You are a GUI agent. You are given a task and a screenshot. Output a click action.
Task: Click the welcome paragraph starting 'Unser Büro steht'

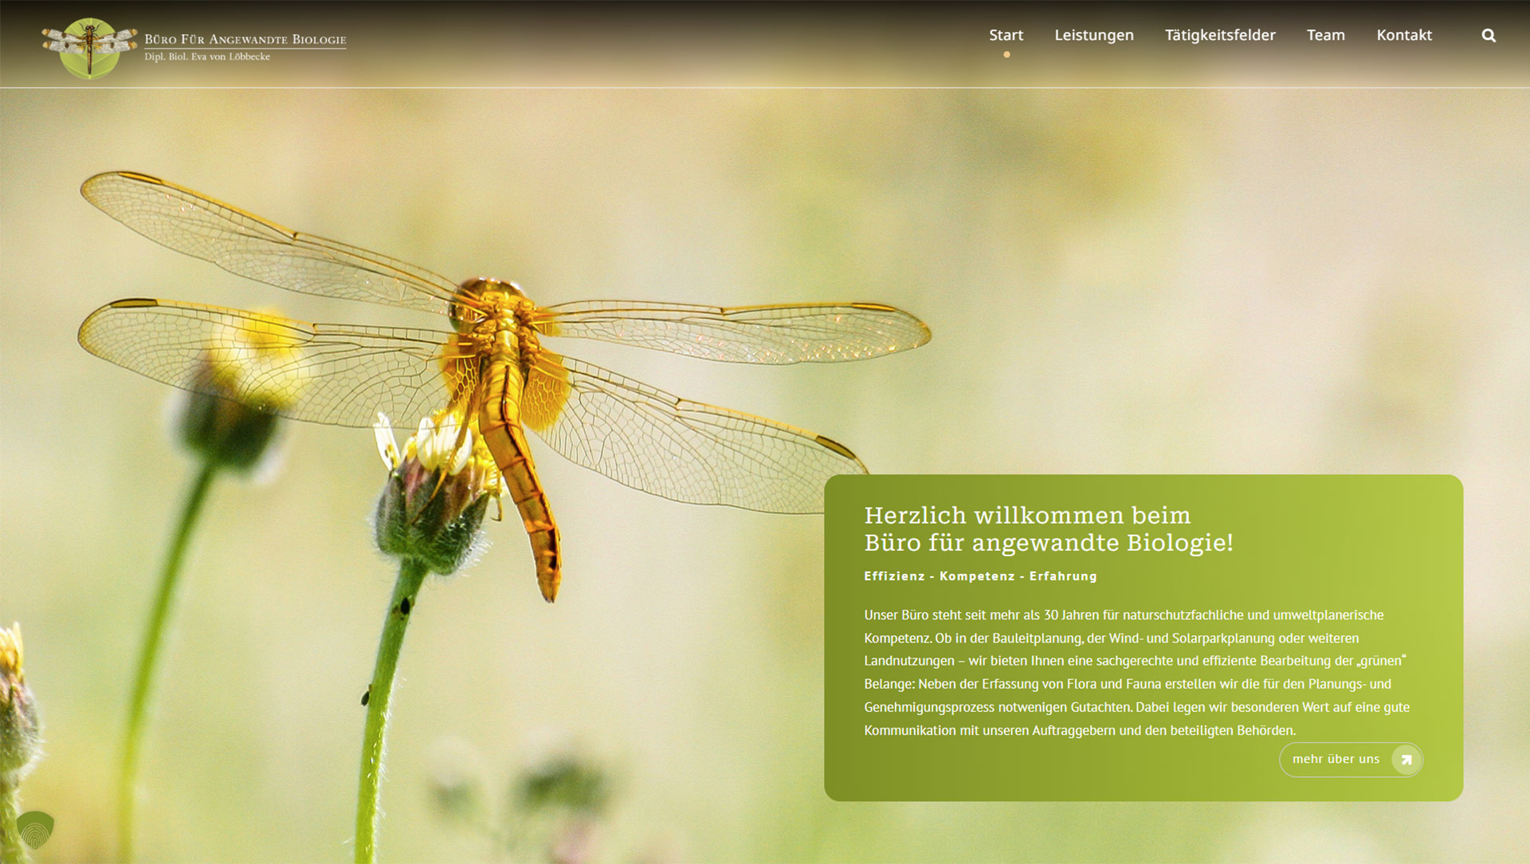click(x=1136, y=672)
